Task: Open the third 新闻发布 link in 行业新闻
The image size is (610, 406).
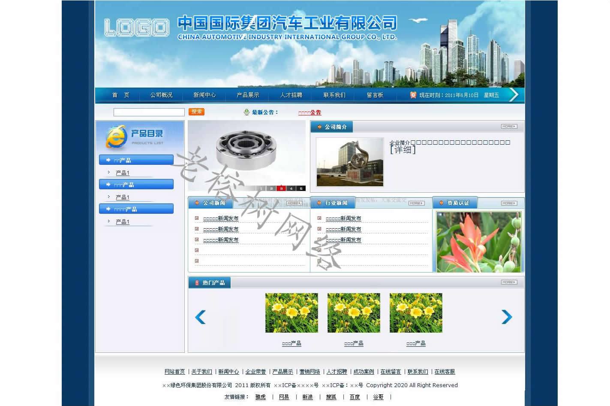Action: tap(343, 240)
